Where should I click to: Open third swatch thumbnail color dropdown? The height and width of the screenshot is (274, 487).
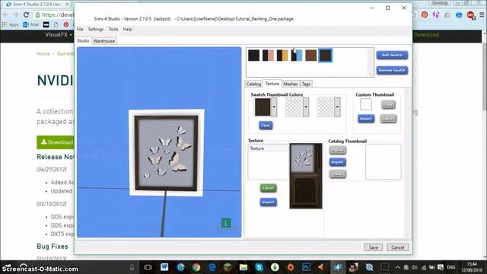[x=337, y=107]
